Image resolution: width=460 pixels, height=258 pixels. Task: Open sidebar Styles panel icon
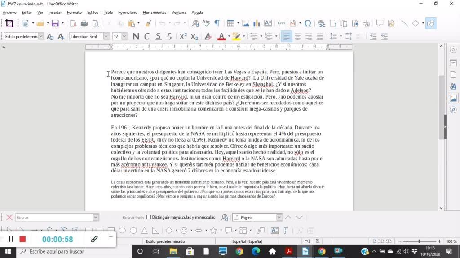point(453,86)
